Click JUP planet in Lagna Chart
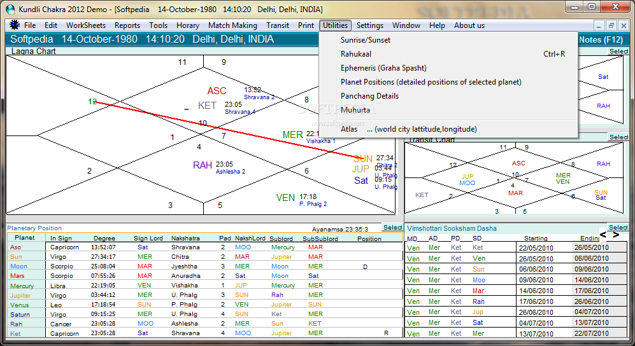 (360, 169)
